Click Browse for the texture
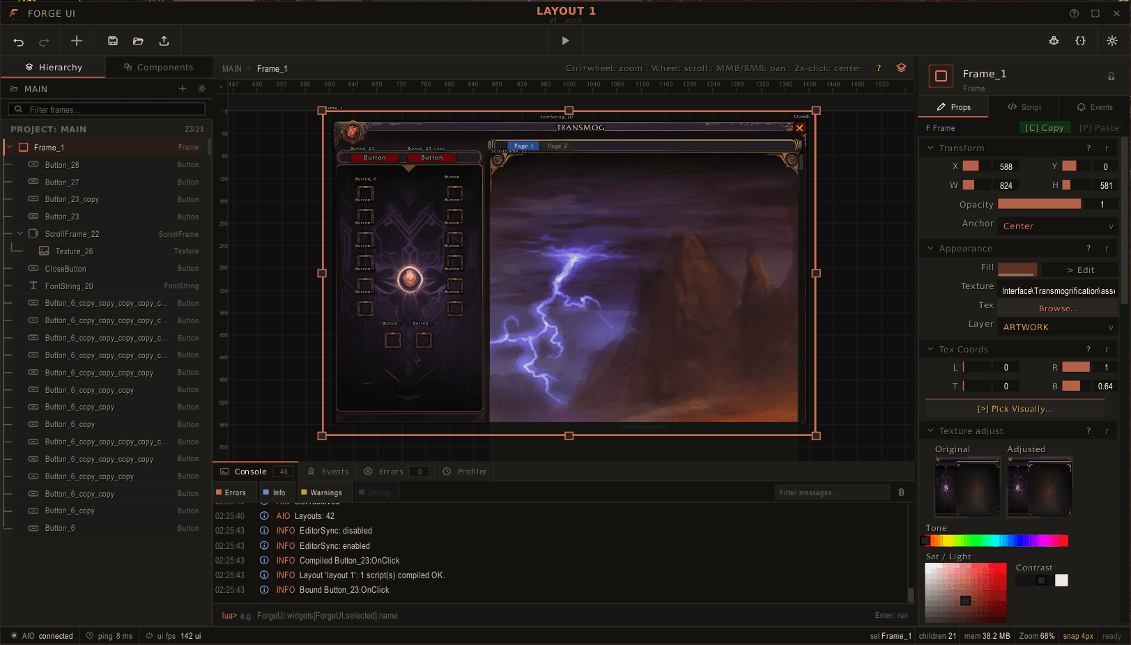Viewport: 1131px width, 645px height. [x=1058, y=309]
